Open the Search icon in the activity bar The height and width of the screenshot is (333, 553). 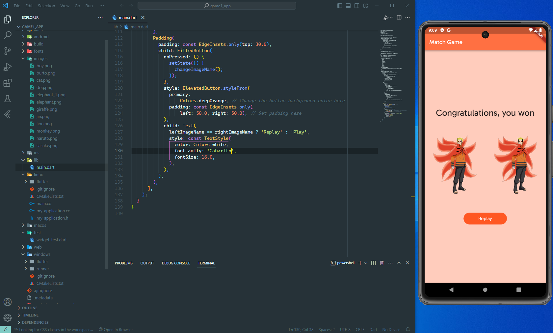[x=7, y=35]
